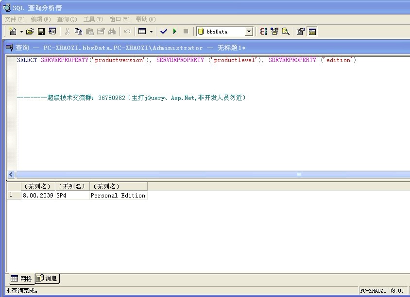
Task: Open the New Query dropdown arrow
Action: (x=21, y=32)
